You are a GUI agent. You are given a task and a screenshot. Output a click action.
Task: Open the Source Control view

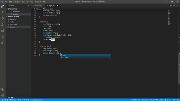[x=3, y=19]
